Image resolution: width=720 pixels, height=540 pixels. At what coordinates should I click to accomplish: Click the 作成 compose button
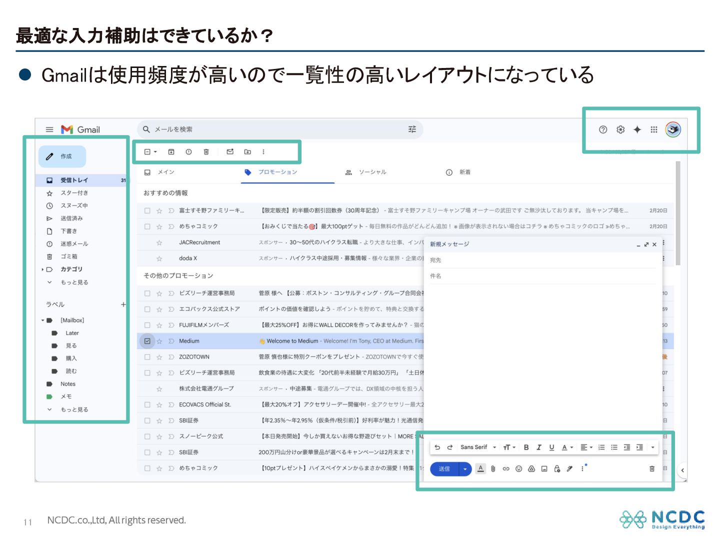tap(62, 156)
